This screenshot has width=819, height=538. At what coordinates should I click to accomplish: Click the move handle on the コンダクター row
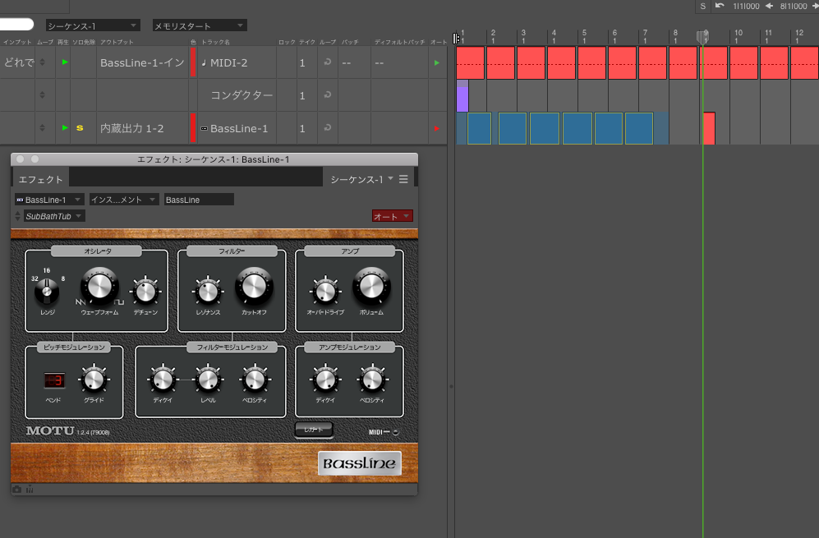coord(43,95)
